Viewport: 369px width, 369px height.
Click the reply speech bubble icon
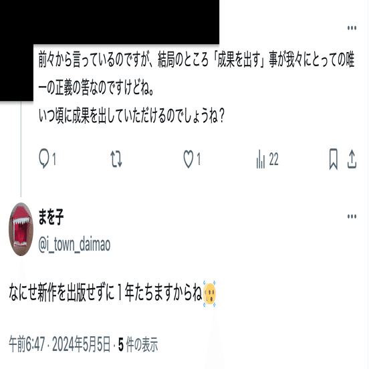tap(43, 158)
